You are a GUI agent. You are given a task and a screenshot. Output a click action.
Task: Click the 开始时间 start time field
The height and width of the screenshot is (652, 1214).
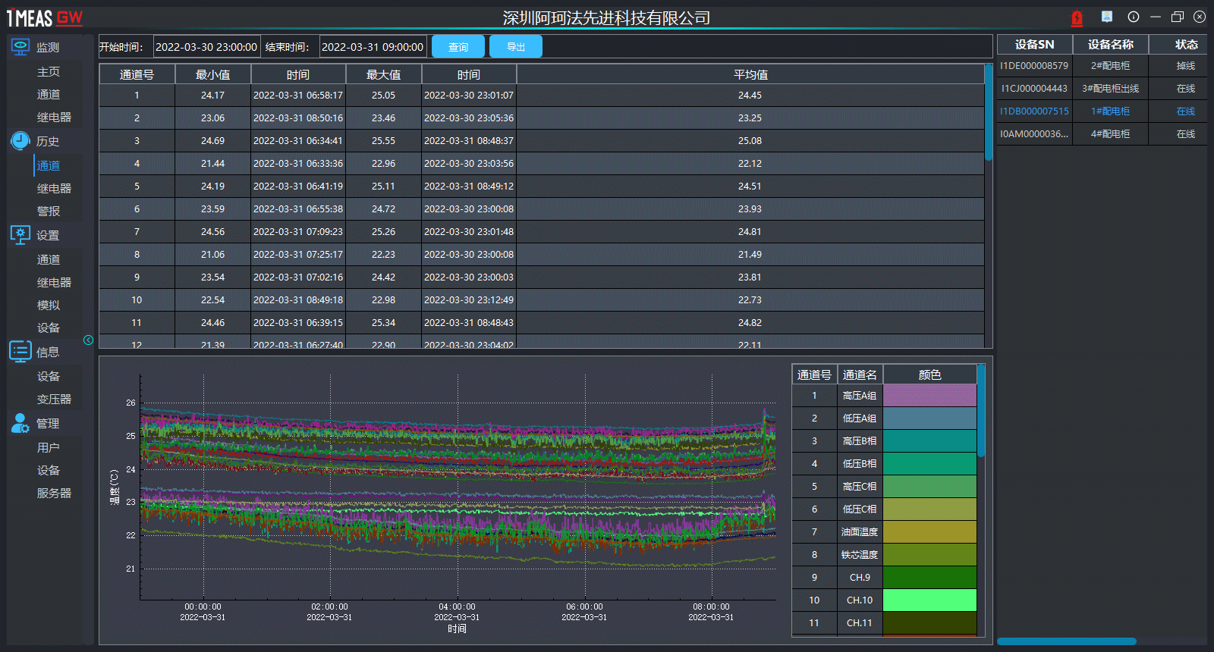click(206, 47)
